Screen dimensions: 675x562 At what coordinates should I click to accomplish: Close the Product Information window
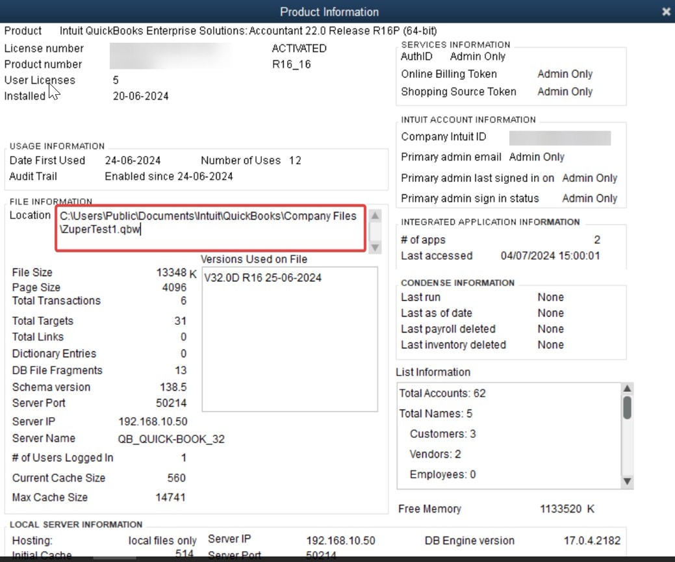coord(666,12)
